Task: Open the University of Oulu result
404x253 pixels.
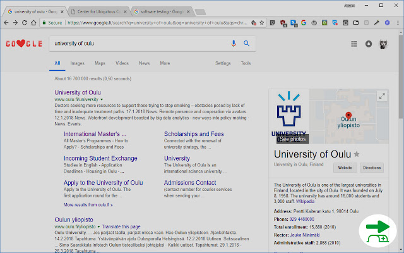Action: click(78, 92)
